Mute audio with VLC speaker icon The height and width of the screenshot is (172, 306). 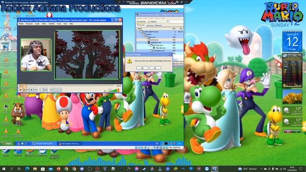coord(106,90)
